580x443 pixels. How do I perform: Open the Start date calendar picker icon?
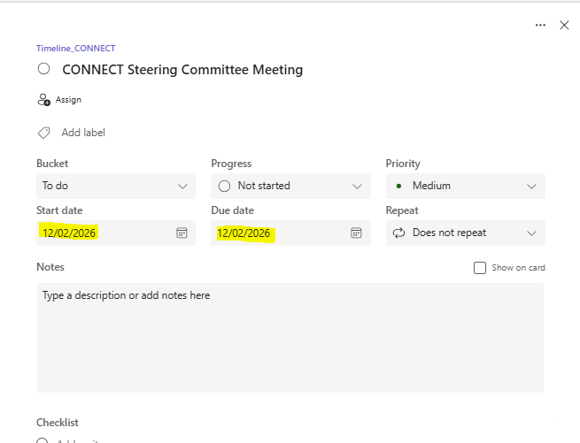(182, 233)
